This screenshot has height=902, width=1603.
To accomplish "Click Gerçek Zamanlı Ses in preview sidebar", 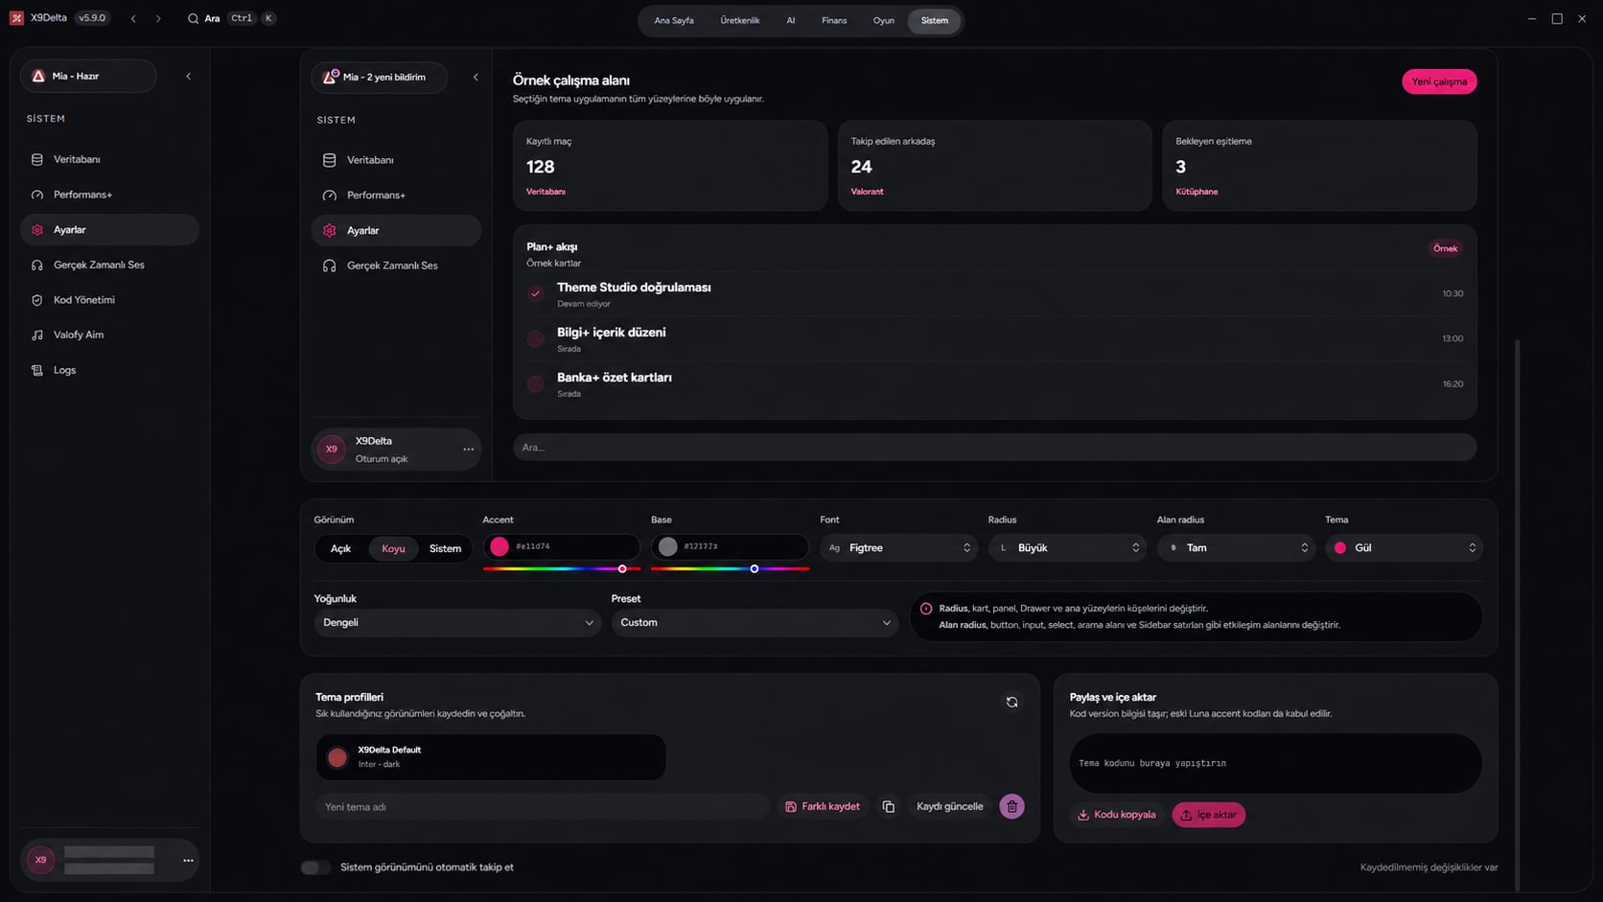I will (396, 266).
